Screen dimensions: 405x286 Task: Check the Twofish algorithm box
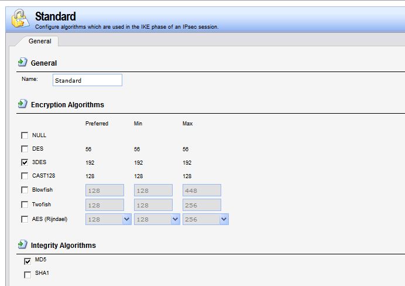(x=25, y=205)
